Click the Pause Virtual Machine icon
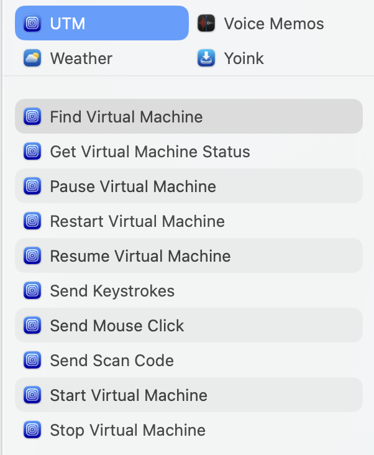The width and height of the screenshot is (374, 455). (32, 186)
